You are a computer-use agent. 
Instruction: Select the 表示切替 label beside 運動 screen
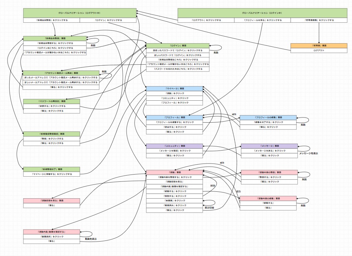tap(210, 208)
